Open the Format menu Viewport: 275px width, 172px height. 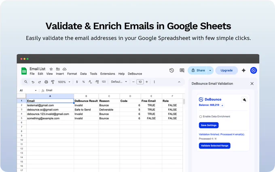[x=72, y=74]
